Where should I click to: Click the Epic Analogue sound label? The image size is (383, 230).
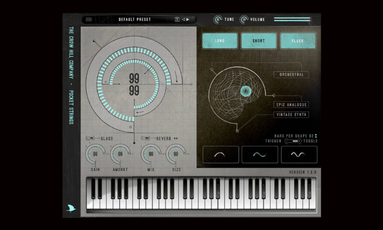pyautogui.click(x=291, y=105)
